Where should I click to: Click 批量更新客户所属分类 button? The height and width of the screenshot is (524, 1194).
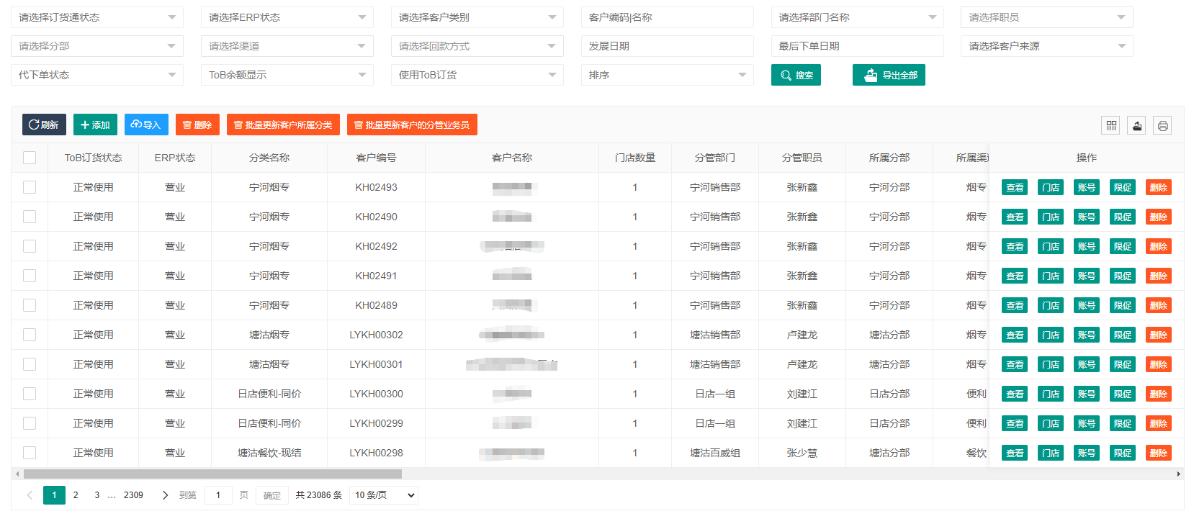[283, 125]
